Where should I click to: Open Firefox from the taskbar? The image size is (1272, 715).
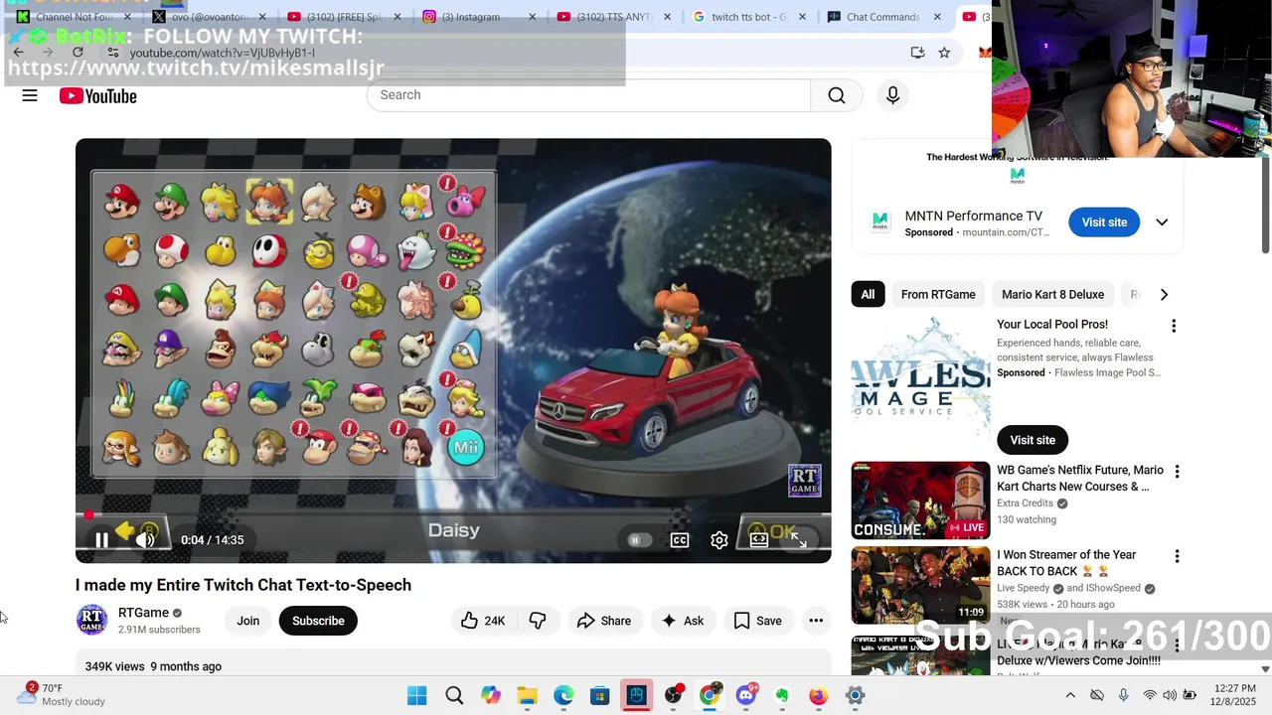pyautogui.click(x=818, y=695)
